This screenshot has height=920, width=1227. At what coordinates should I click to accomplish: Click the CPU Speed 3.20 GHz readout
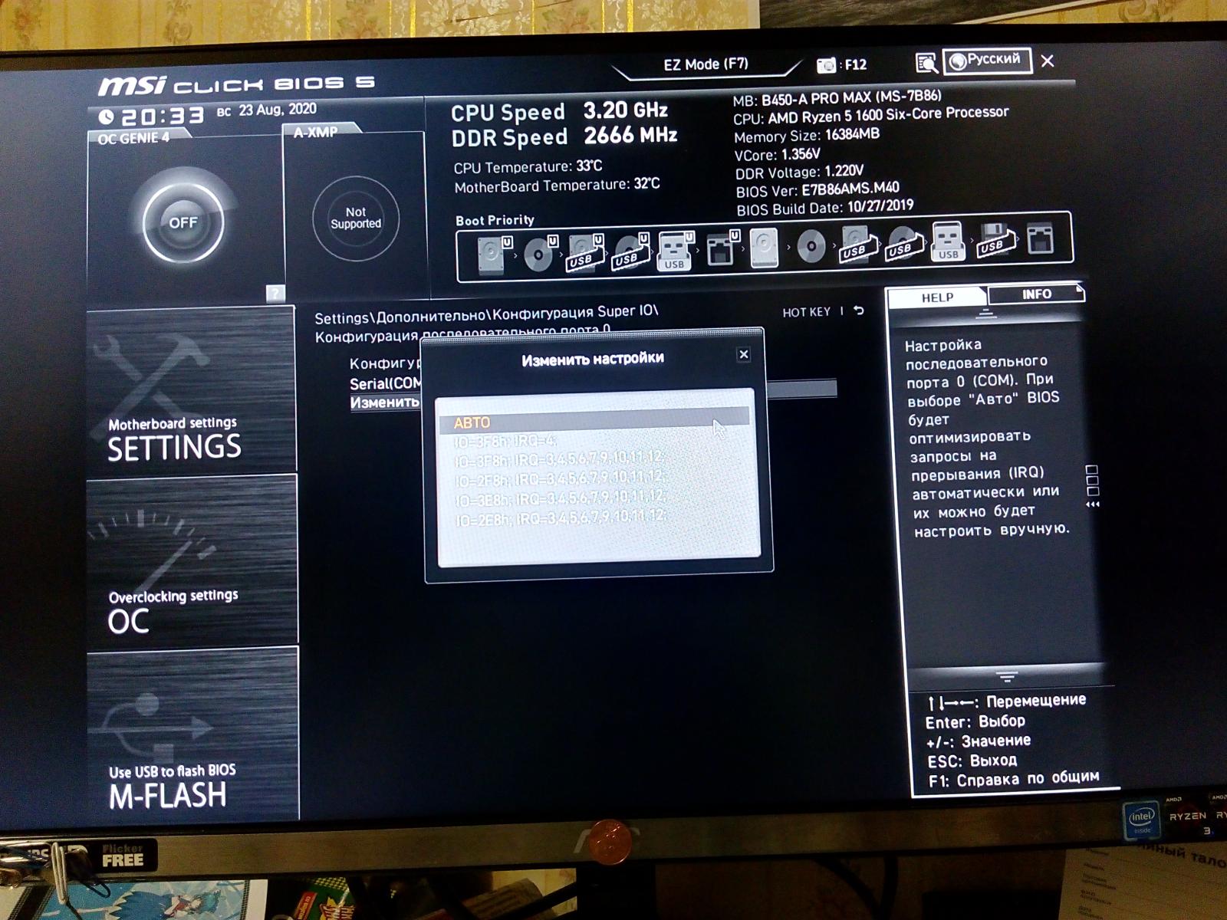(x=559, y=111)
